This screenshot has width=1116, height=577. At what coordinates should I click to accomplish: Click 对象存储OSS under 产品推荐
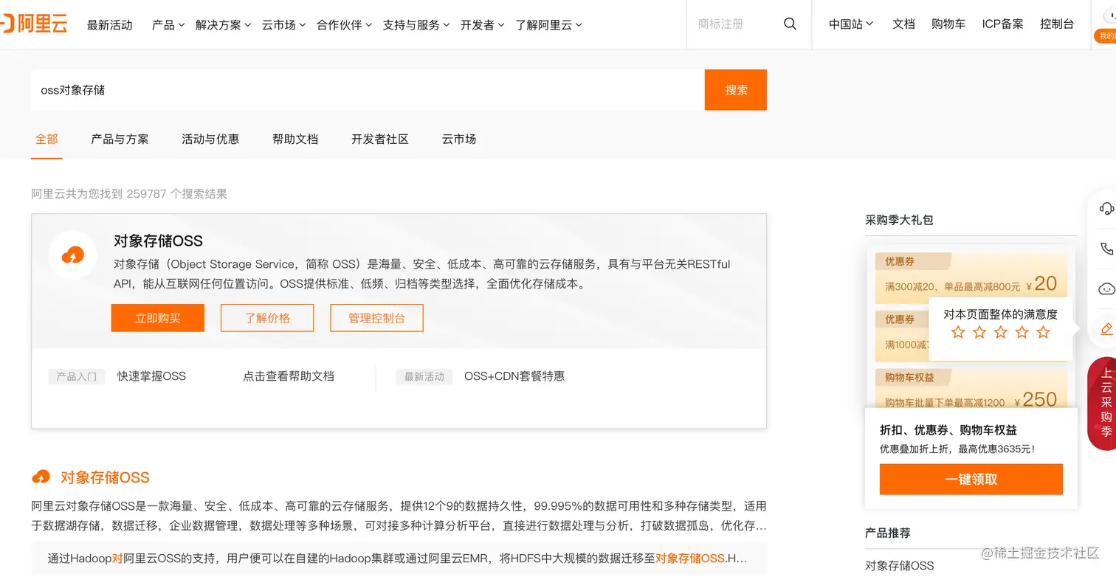click(899, 566)
